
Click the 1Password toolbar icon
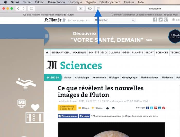coord(90,8)
